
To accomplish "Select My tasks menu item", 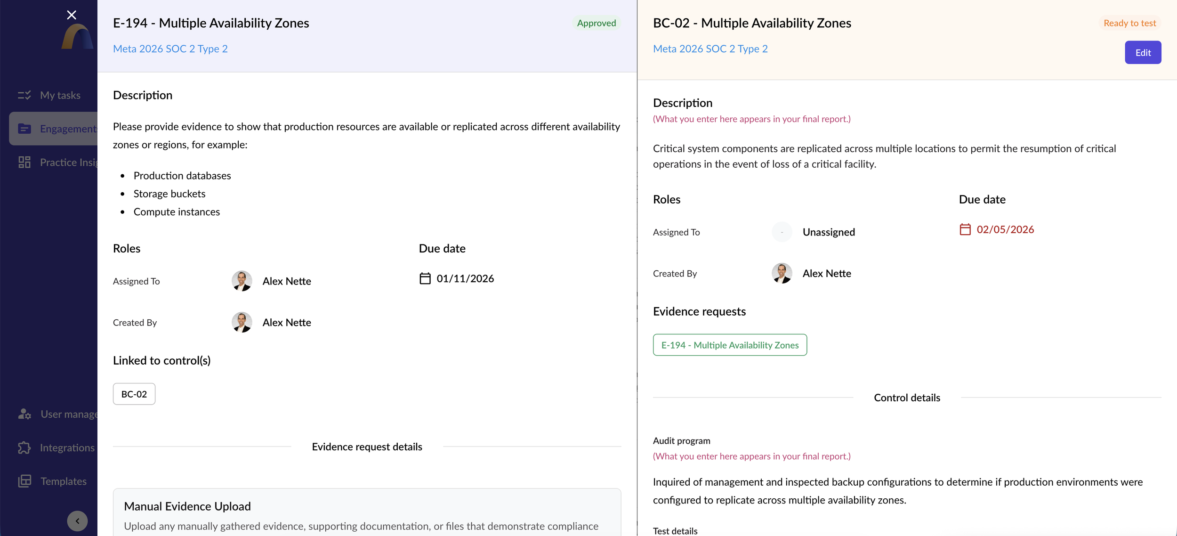I will coord(60,95).
